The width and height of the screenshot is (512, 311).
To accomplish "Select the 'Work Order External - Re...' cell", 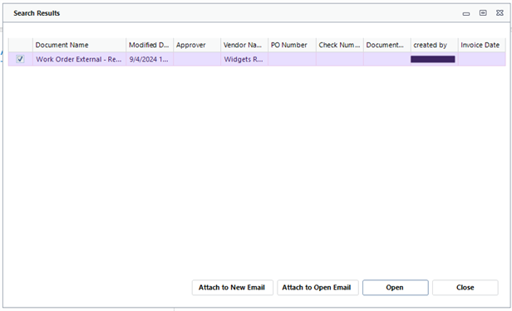I will click(x=79, y=59).
